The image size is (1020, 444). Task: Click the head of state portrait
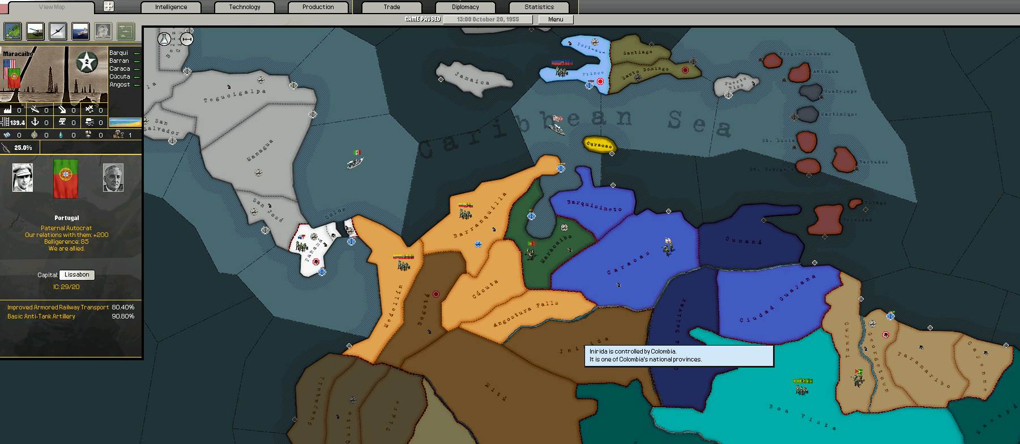pyautogui.click(x=23, y=178)
